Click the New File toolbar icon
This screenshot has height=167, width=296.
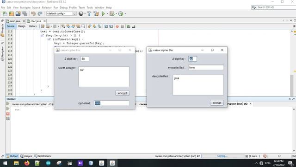5,13
